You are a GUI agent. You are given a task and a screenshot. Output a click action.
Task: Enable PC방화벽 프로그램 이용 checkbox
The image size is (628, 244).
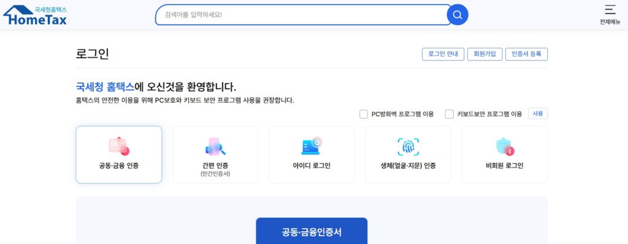pyautogui.click(x=364, y=114)
